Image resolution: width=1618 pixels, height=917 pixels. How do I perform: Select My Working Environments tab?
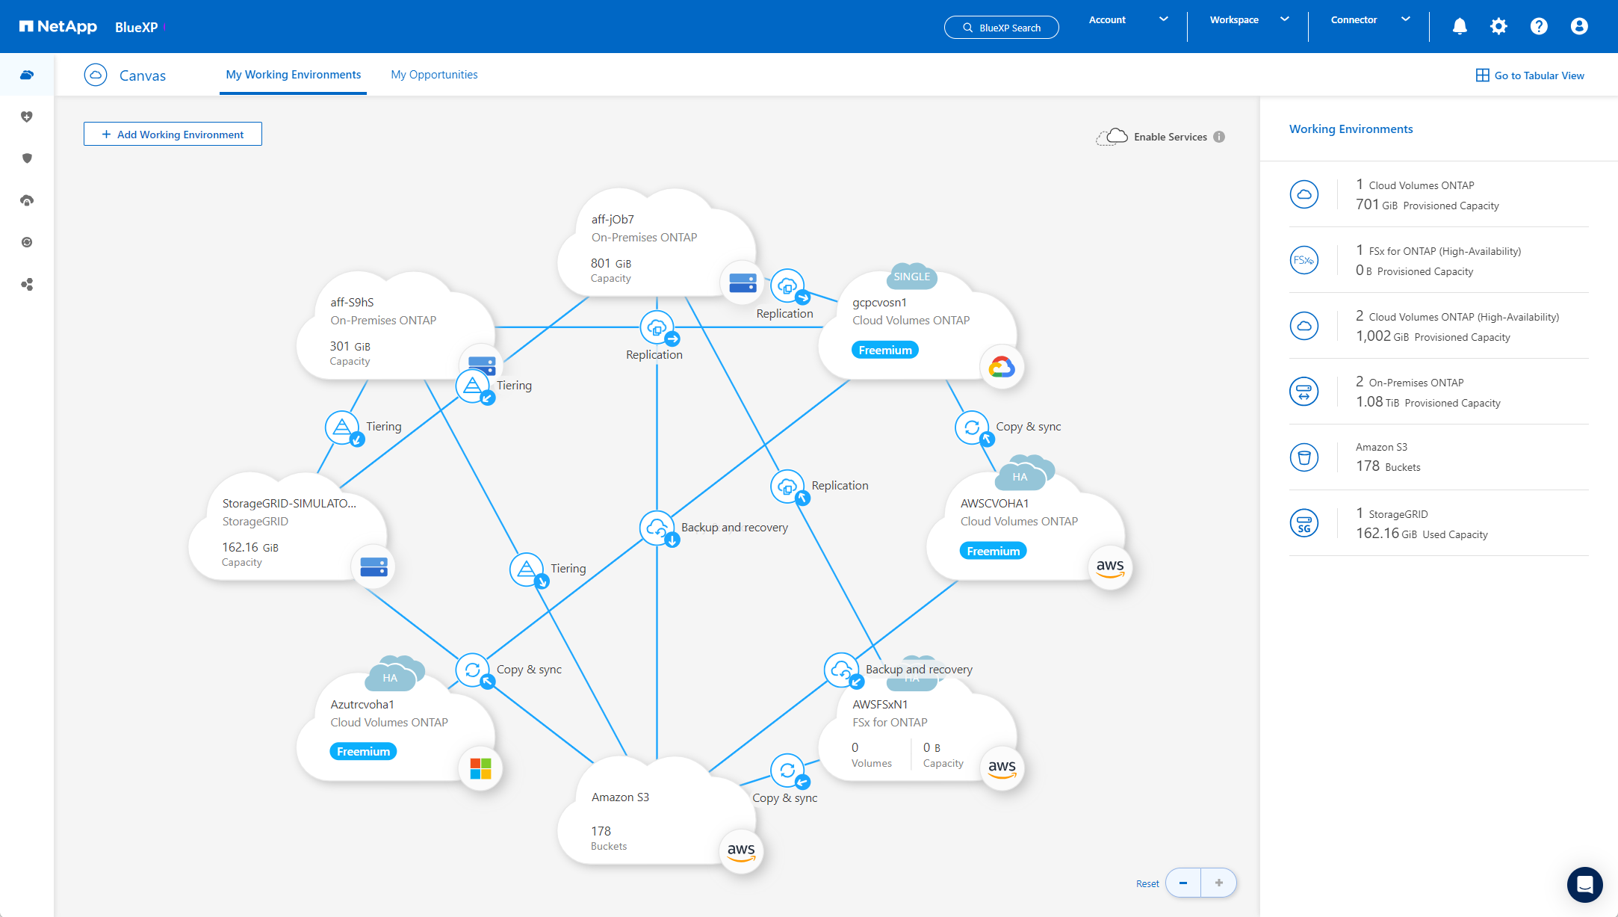pyautogui.click(x=293, y=75)
